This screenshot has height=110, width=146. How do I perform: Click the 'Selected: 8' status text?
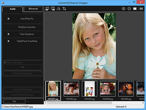(x=121, y=107)
